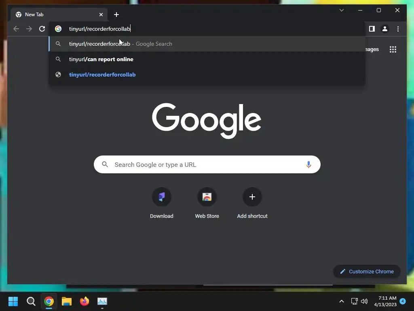Image resolution: width=414 pixels, height=311 pixels.
Task: Open the side panel icon
Action: pyautogui.click(x=372, y=29)
